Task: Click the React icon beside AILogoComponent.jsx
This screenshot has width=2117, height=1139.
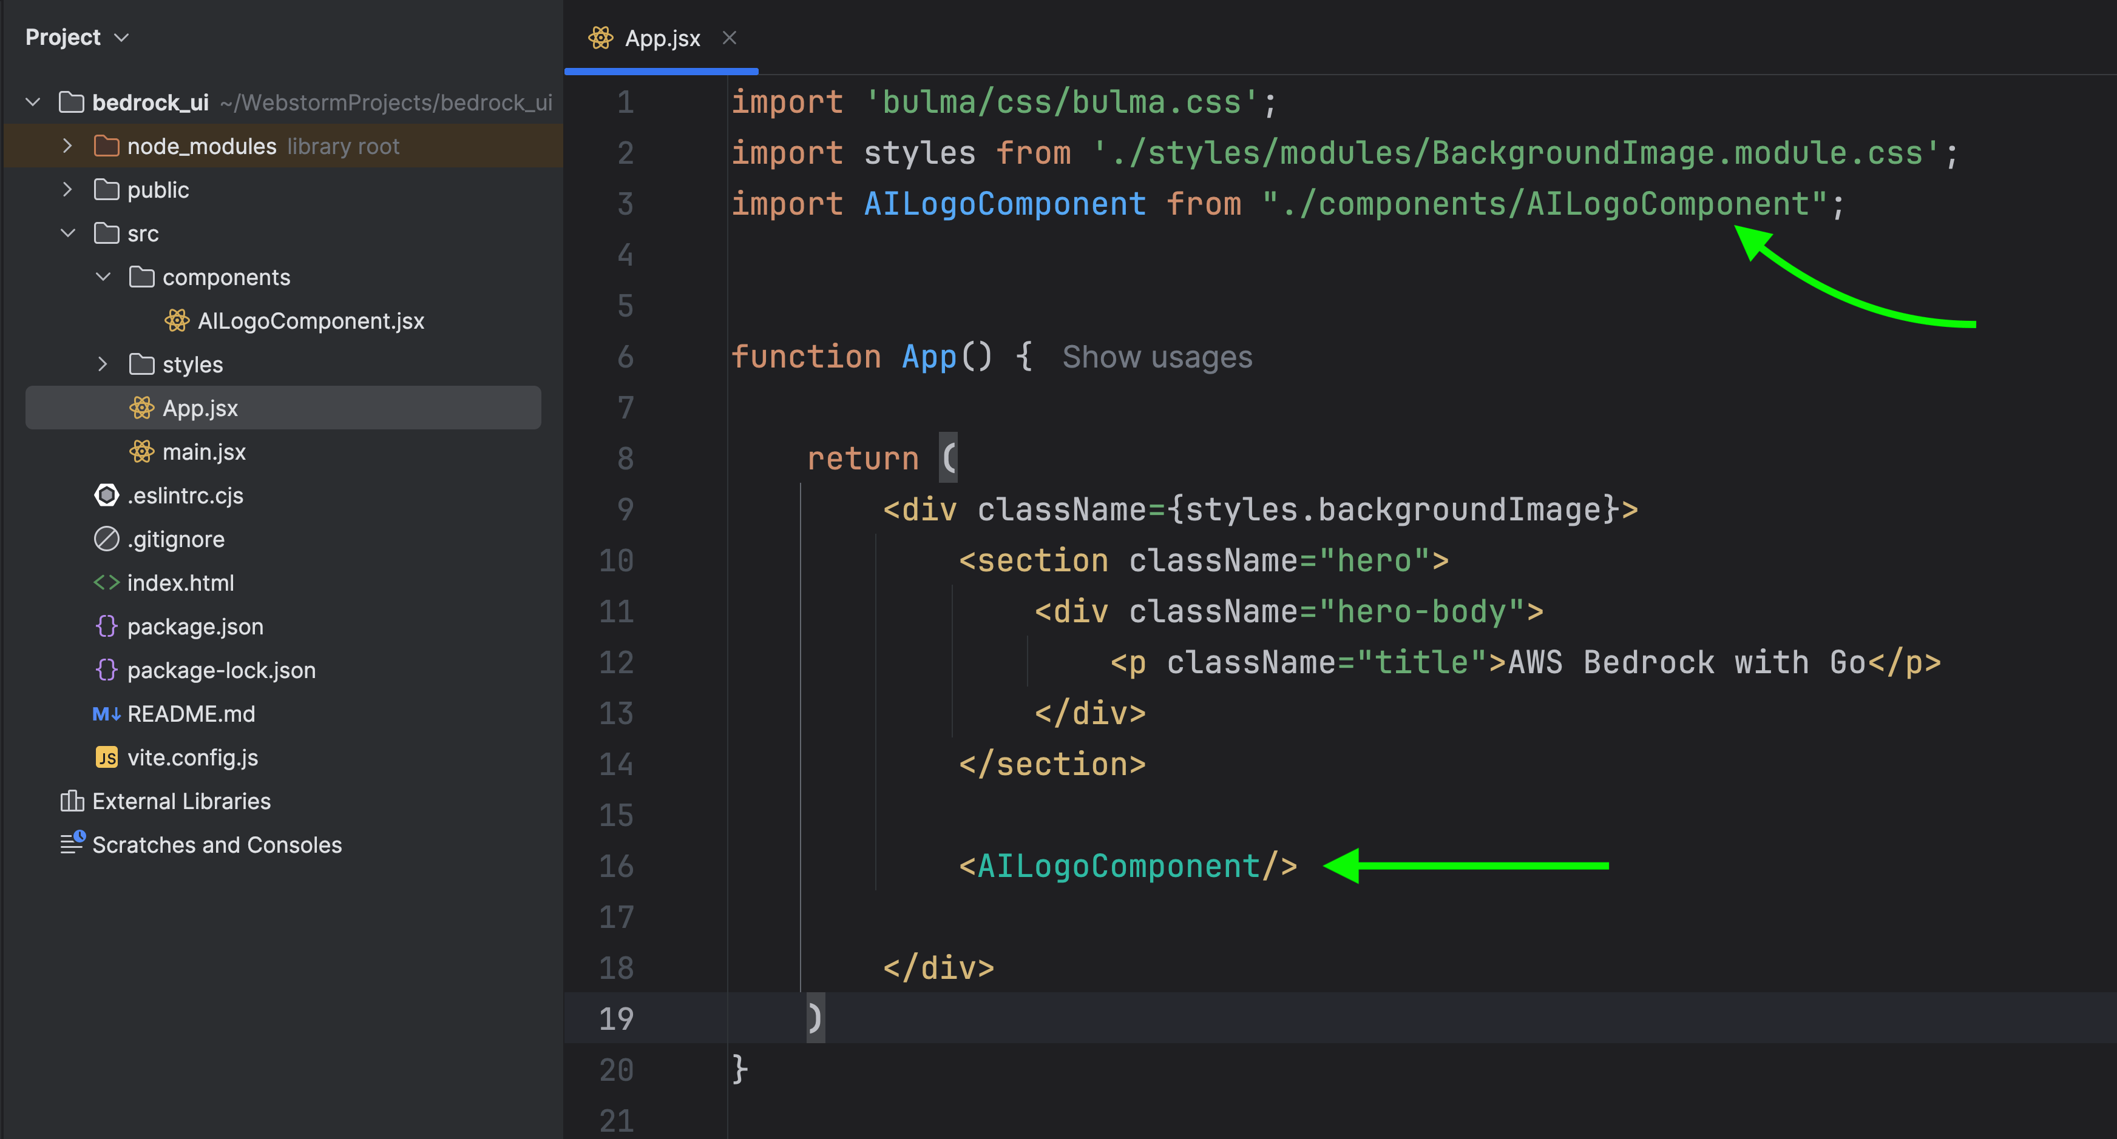Action: click(177, 320)
